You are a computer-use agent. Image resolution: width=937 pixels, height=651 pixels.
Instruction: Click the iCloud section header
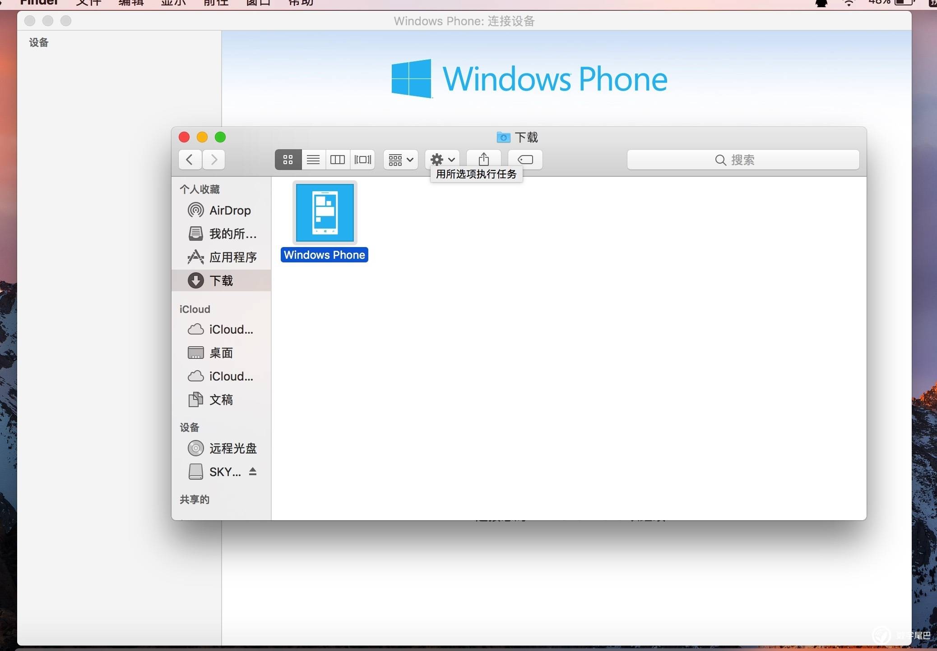tap(195, 309)
